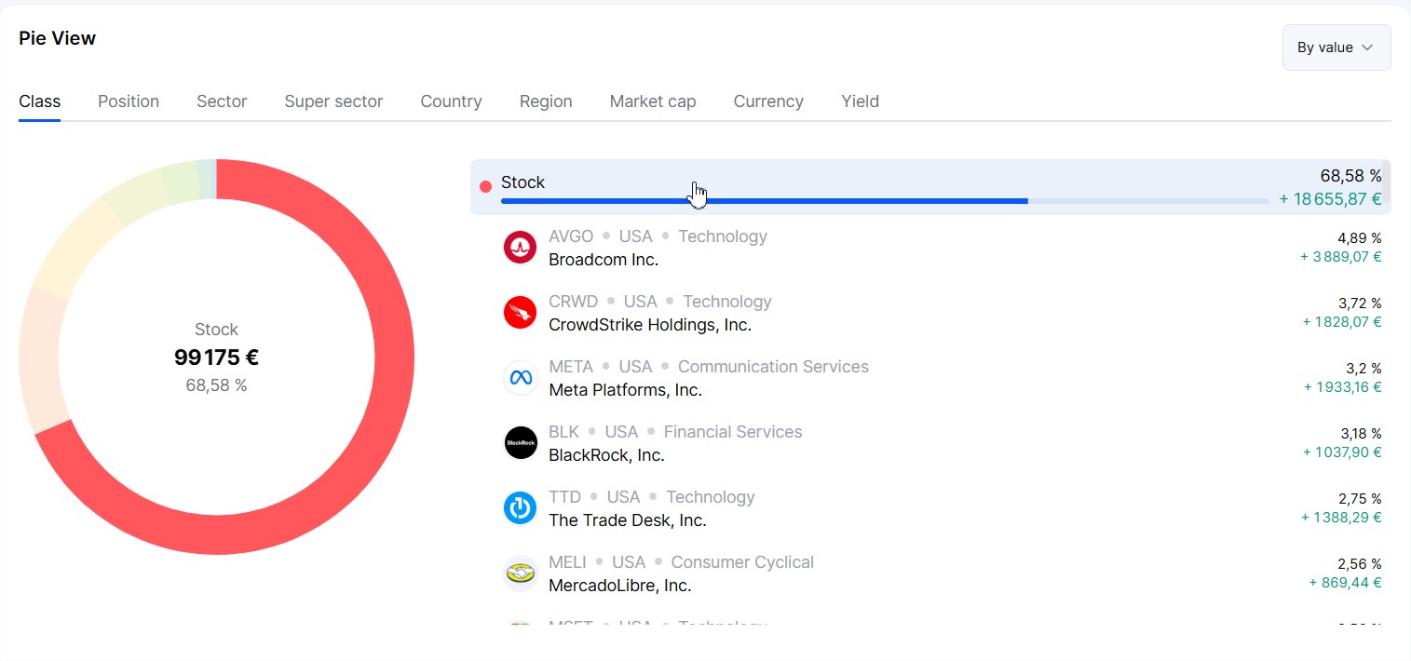This screenshot has height=661, width=1411.
Task: Click the + 1037,90 € gain value
Action: click(x=1342, y=452)
